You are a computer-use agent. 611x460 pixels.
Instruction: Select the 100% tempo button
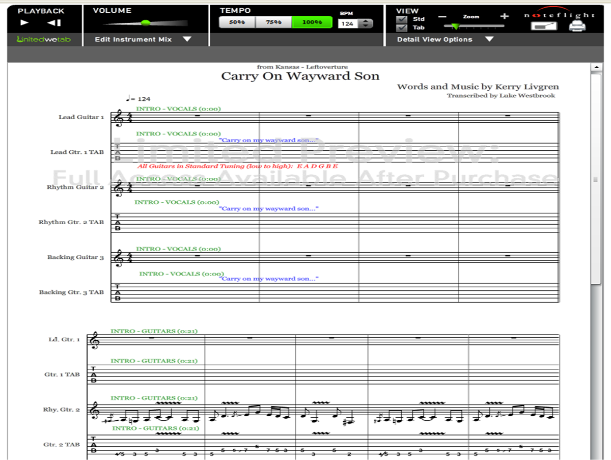[312, 22]
